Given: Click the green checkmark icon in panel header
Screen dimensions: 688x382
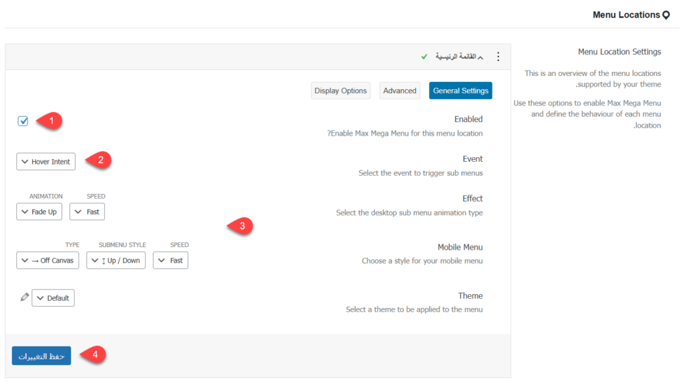Looking at the screenshot, I should pyautogui.click(x=424, y=57).
